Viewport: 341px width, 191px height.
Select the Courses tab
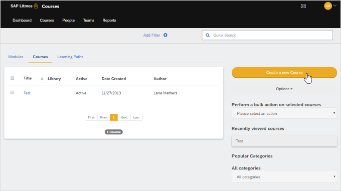coord(40,57)
